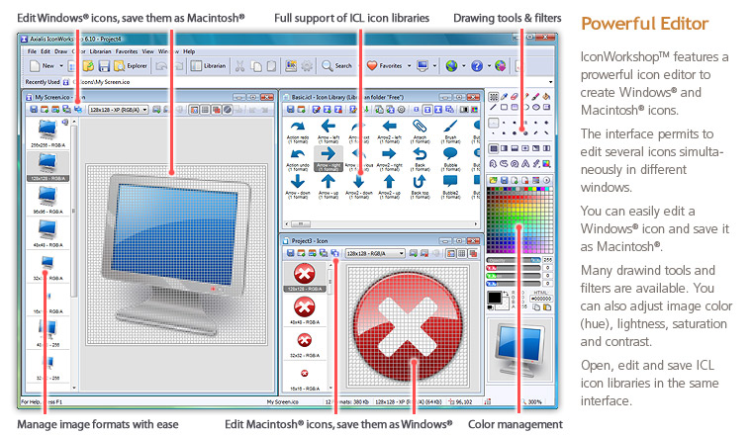The height and width of the screenshot is (435, 752).
Task: Select the rectangular Selection tool in tools panel
Action: (x=493, y=97)
